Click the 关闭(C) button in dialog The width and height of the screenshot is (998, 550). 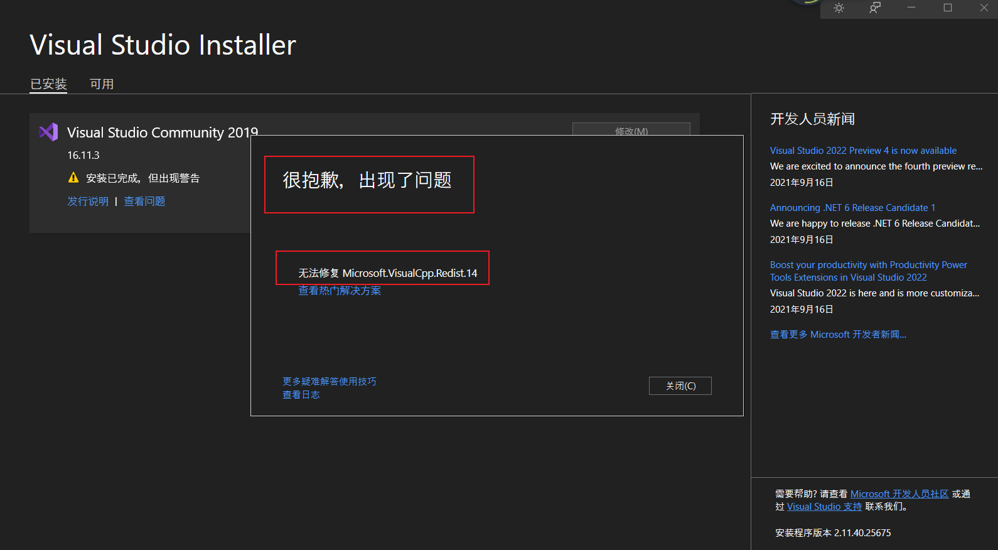(680, 386)
